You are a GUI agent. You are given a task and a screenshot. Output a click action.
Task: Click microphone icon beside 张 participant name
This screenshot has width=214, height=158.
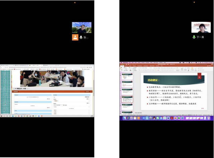pyautogui.click(x=81, y=37)
